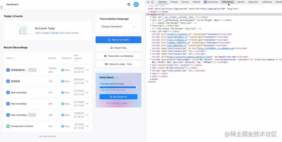Click the minutes-left usage progress bar
The height and width of the screenshot is (142, 282).
pyautogui.click(x=118, y=87)
